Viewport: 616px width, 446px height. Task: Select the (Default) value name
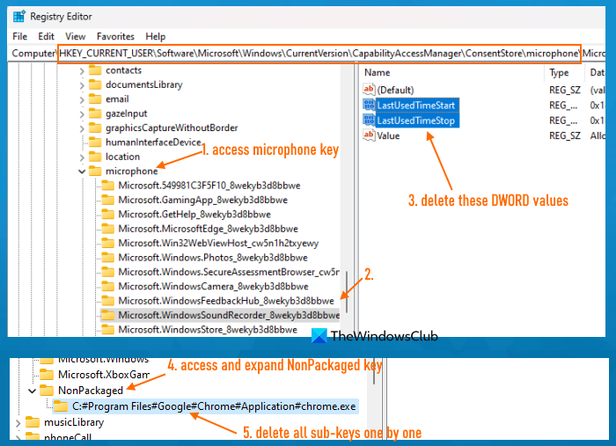coord(395,90)
